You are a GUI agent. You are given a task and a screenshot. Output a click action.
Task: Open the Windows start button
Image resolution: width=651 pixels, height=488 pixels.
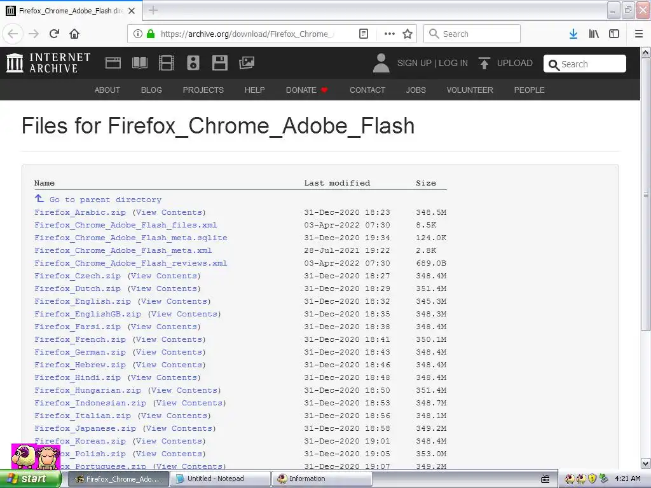pyautogui.click(x=30, y=479)
